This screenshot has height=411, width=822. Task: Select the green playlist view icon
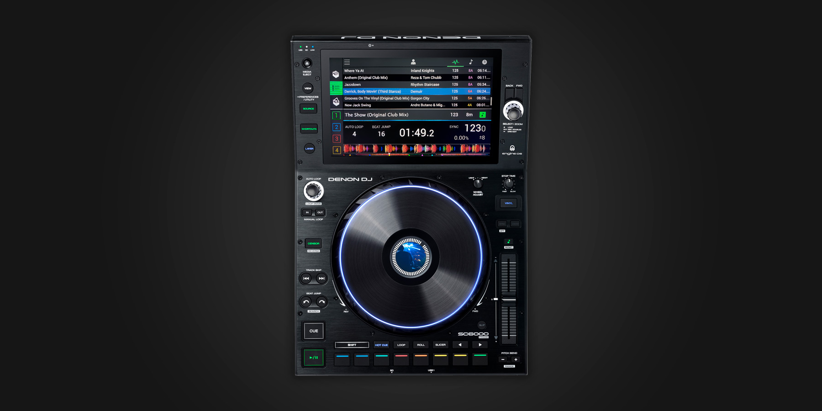pos(336,88)
